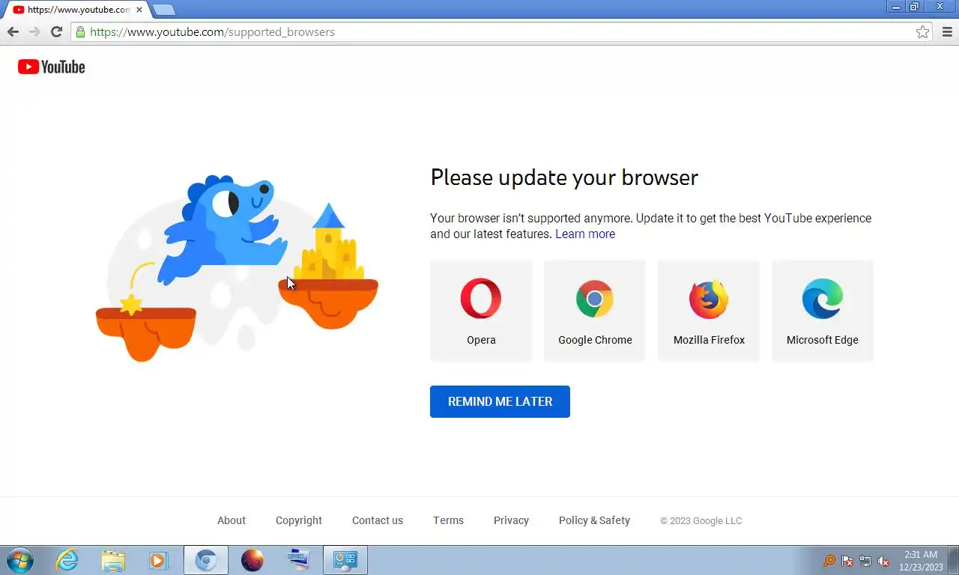Launch Internet Explorer from taskbar
959x575 pixels.
[67, 560]
